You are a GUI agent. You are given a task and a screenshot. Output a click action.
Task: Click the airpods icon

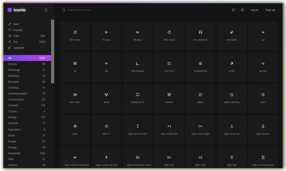pos(169,98)
